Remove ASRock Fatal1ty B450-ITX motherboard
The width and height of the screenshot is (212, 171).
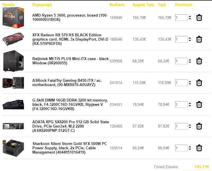pyautogui.click(x=199, y=83)
